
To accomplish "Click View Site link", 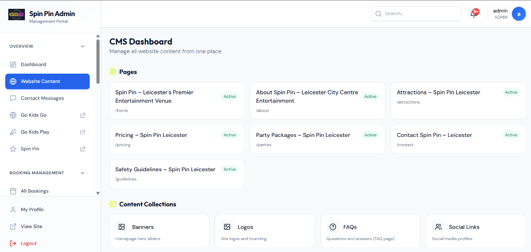I will (x=47, y=227).
